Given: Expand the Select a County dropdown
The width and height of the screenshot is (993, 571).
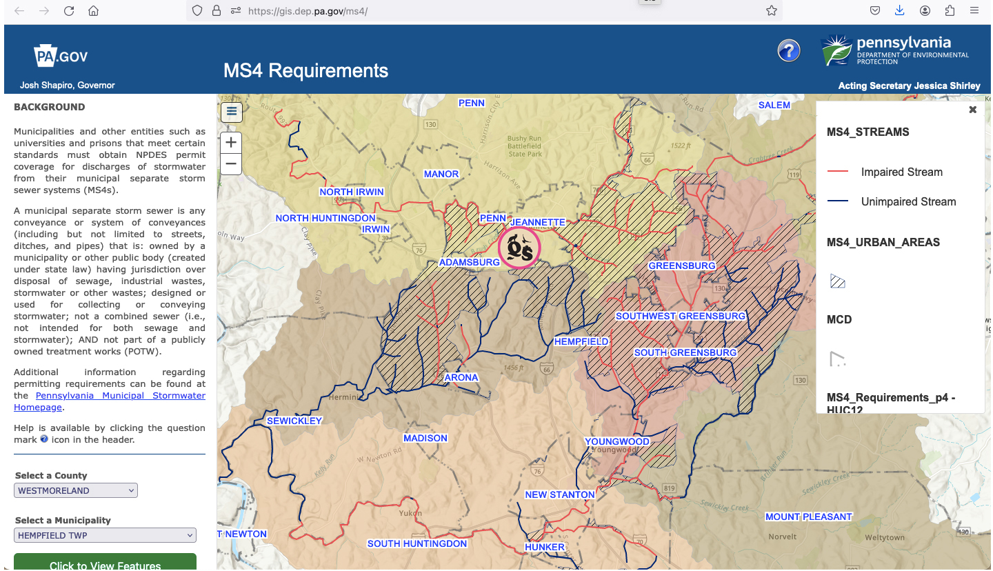Looking at the screenshot, I should (x=76, y=491).
